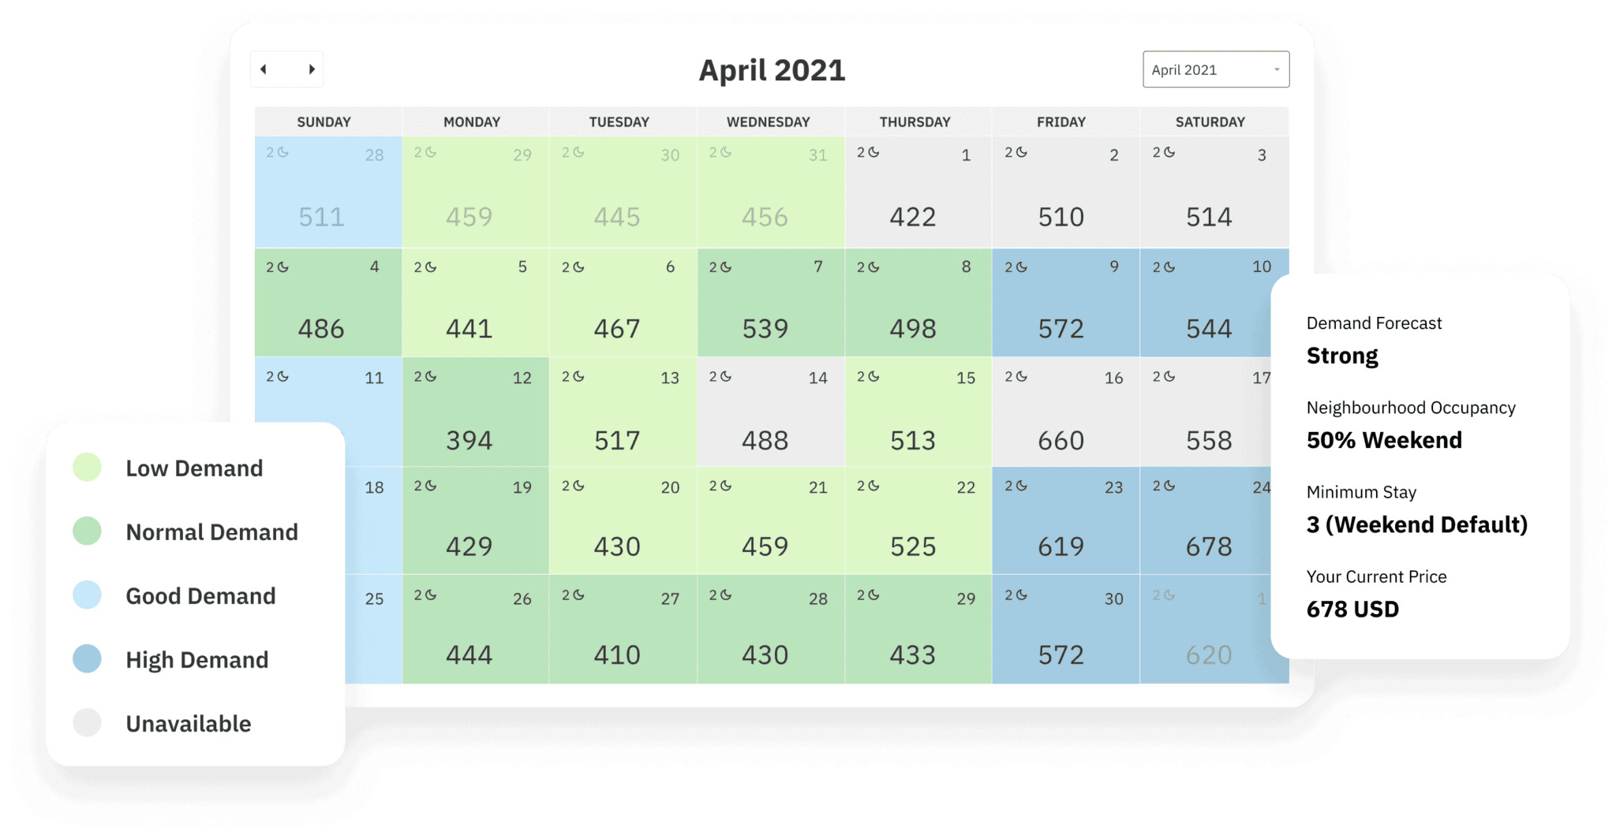
Task: Advance to next month with right arrow
Action: point(311,69)
